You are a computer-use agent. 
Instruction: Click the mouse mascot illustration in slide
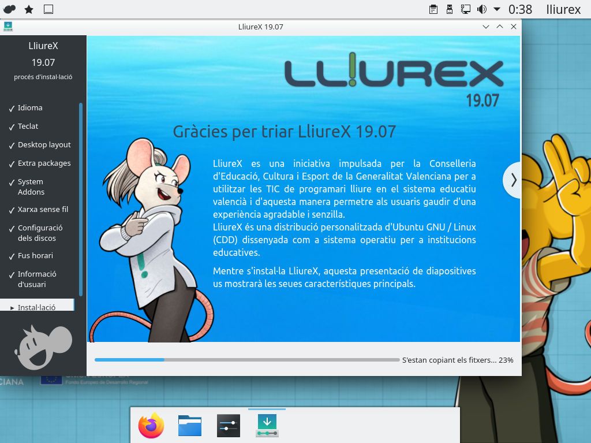tap(151, 240)
